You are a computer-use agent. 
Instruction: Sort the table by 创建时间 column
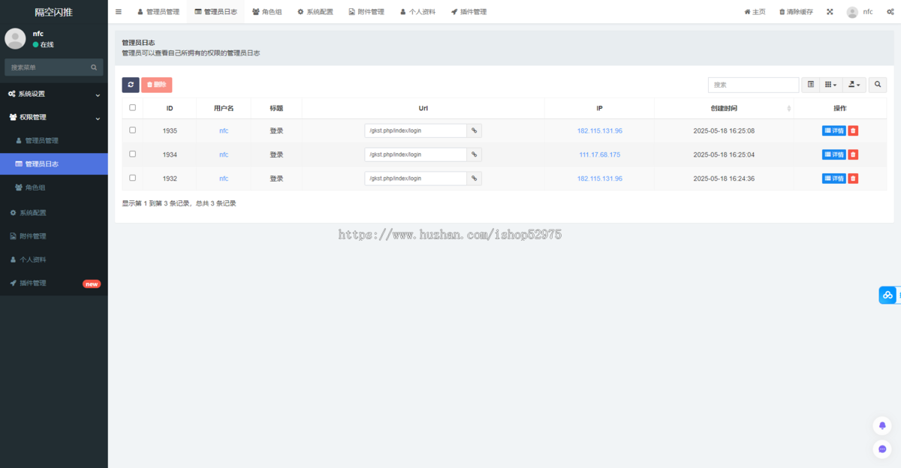(724, 109)
